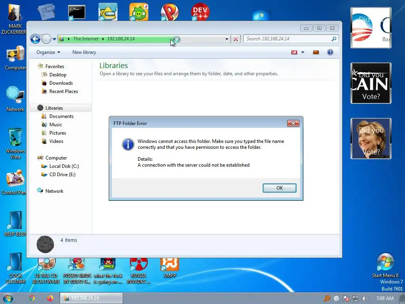Open the Windows Start button

[x=8, y=298]
